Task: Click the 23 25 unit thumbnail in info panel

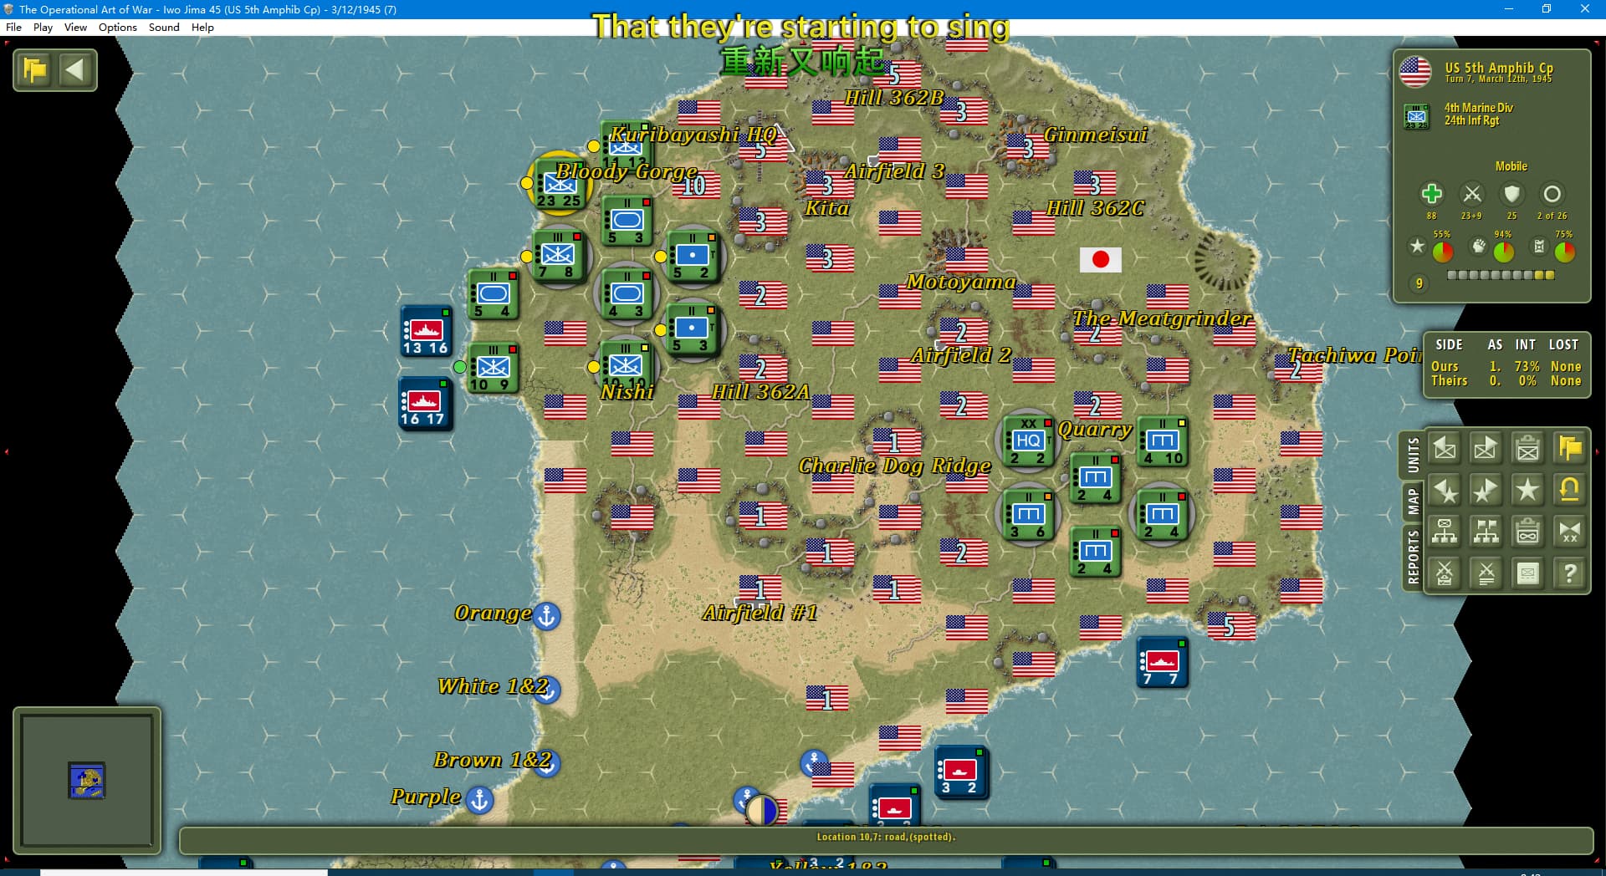Action: [x=1416, y=116]
